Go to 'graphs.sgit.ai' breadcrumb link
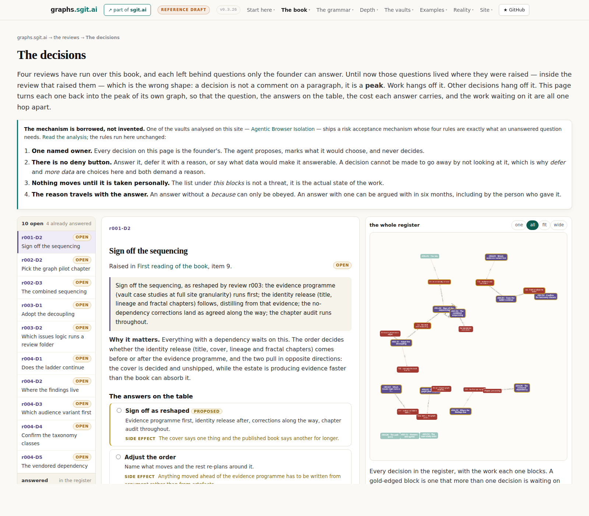Image resolution: width=589 pixels, height=516 pixels. [x=32, y=38]
